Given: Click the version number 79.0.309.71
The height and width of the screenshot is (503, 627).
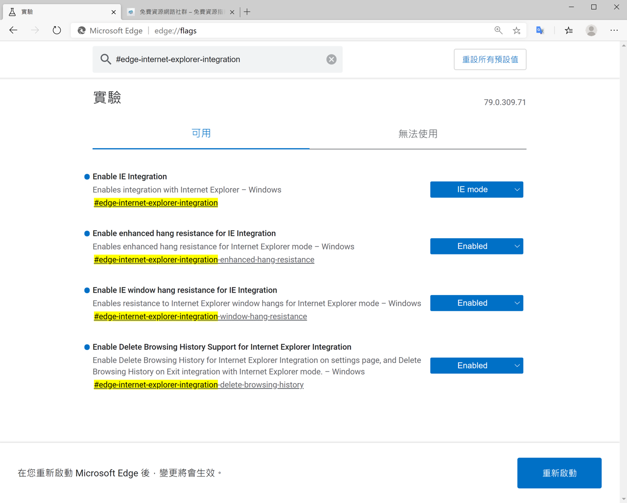Looking at the screenshot, I should coord(505,102).
